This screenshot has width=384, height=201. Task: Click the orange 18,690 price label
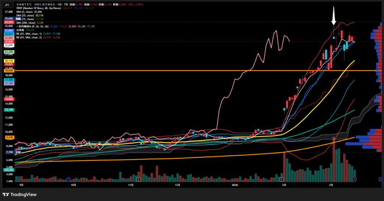click(9, 70)
